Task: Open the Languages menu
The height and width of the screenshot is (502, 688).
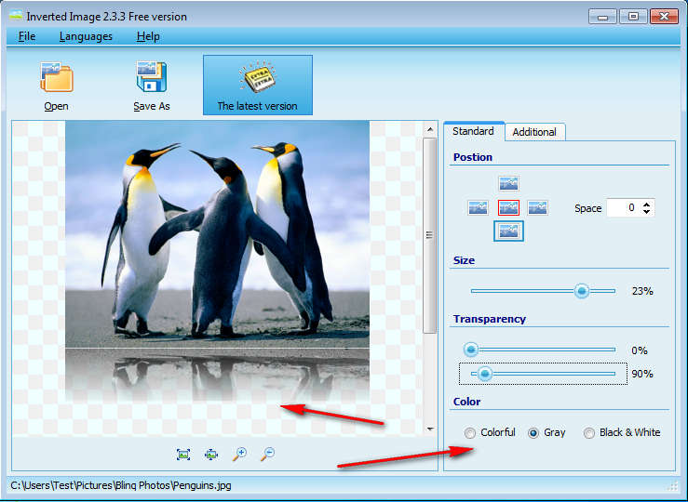Action: (x=86, y=36)
